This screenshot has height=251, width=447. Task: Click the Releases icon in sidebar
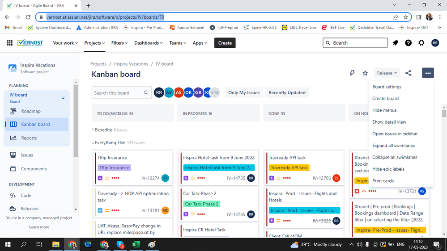[x=13, y=209]
